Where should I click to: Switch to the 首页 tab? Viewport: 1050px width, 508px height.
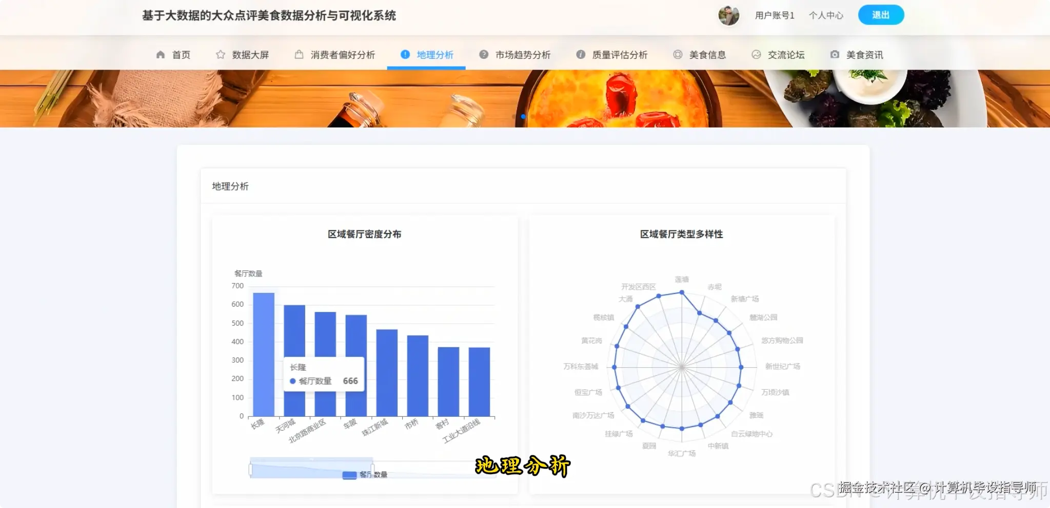pos(182,54)
